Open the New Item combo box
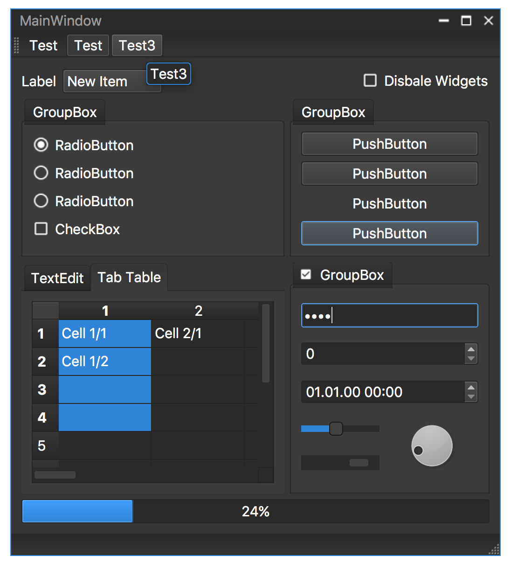511x570 pixels. click(x=112, y=81)
